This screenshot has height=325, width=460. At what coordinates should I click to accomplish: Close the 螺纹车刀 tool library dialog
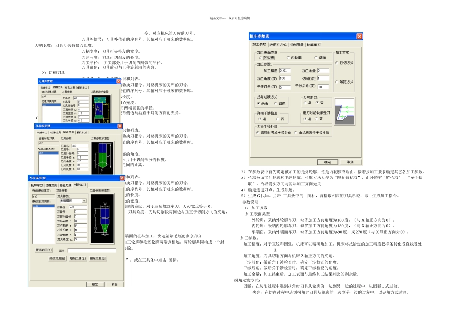(x=122, y=178)
